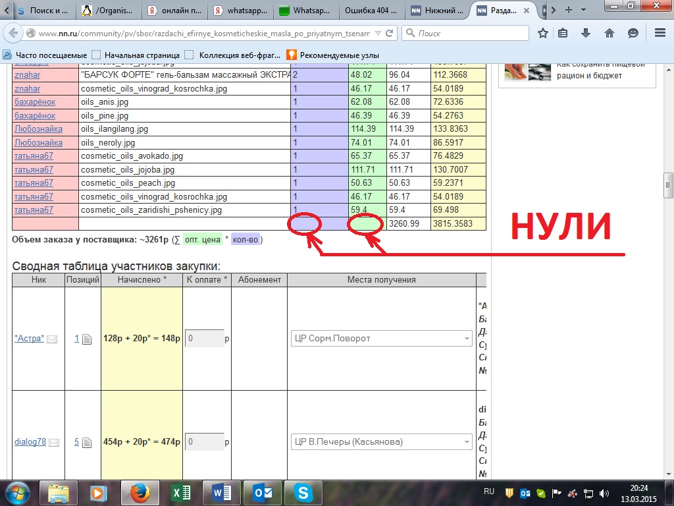Reload the page with the refresh icon

[x=390, y=34]
